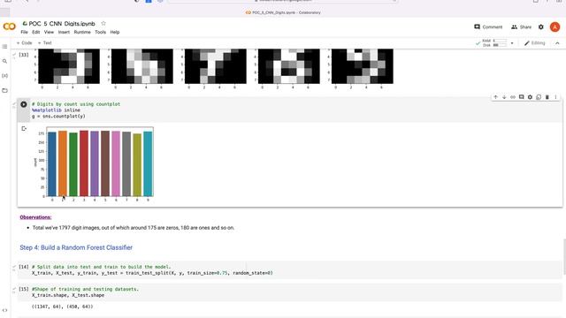Delete the countplot cell
Screen dimensions: 566x318
coord(547,97)
